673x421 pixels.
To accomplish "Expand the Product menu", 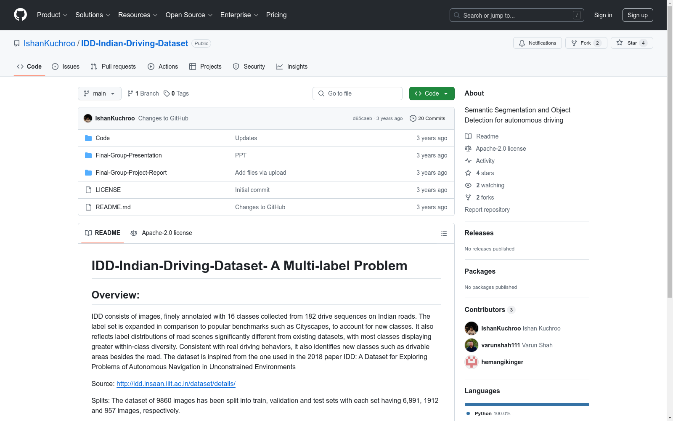I will tap(52, 15).
